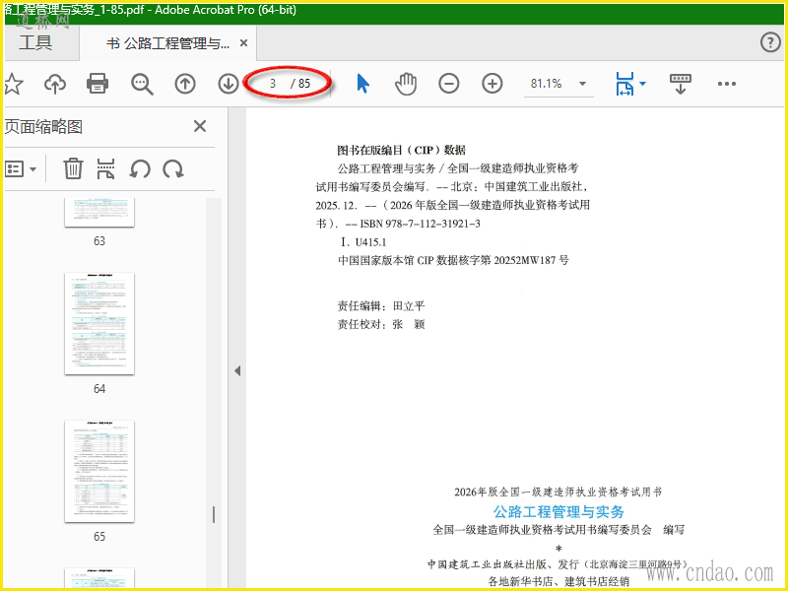The width and height of the screenshot is (788, 591).
Task: Rotate page clockwise
Action: click(x=173, y=168)
